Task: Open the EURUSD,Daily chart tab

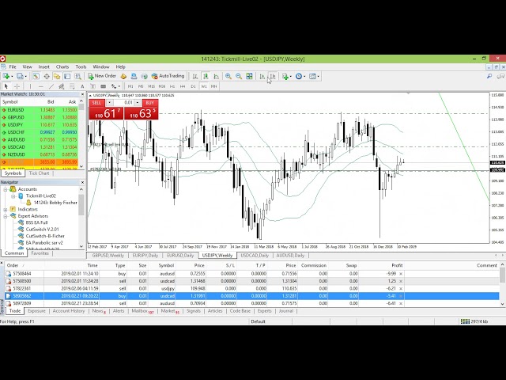Action: (x=179, y=256)
